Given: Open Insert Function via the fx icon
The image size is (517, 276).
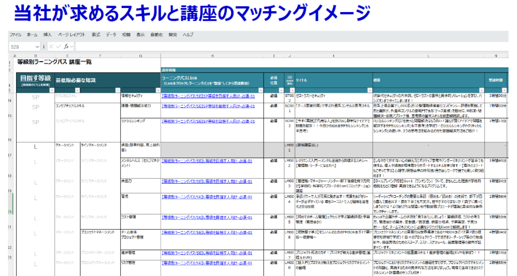Looking at the screenshot, I should 66,47.
